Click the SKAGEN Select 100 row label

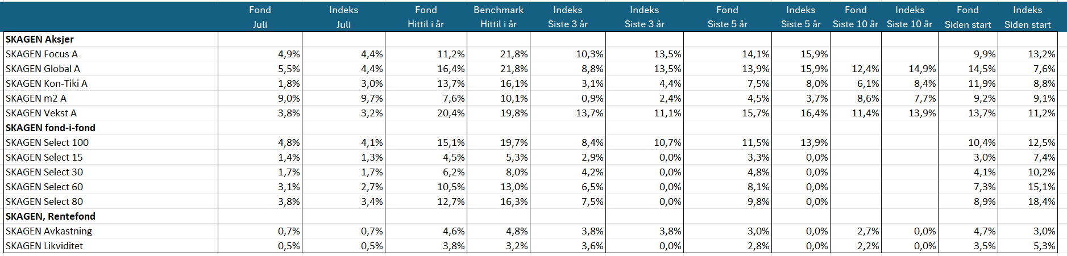click(47, 142)
